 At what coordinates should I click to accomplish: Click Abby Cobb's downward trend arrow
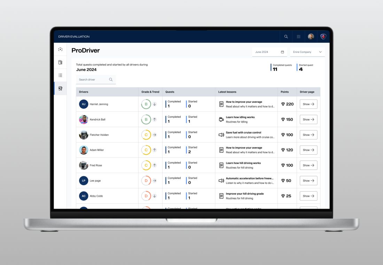point(155,196)
